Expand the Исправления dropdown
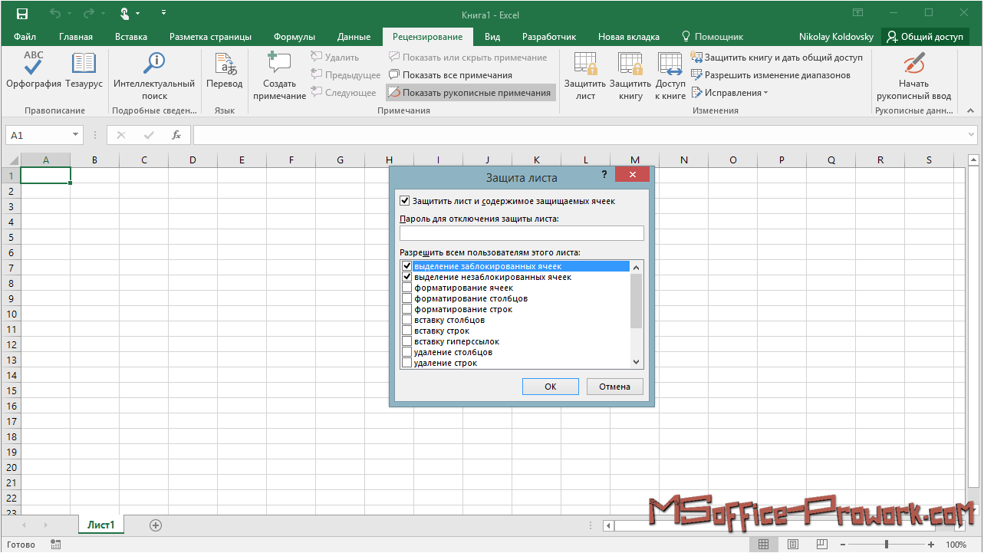Viewport: 984px width, 553px height. tap(765, 93)
